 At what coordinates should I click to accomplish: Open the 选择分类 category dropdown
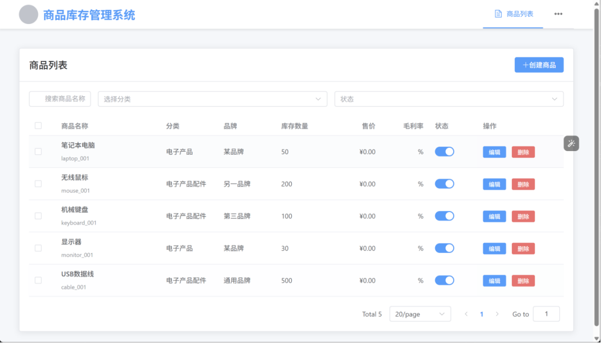(212, 98)
